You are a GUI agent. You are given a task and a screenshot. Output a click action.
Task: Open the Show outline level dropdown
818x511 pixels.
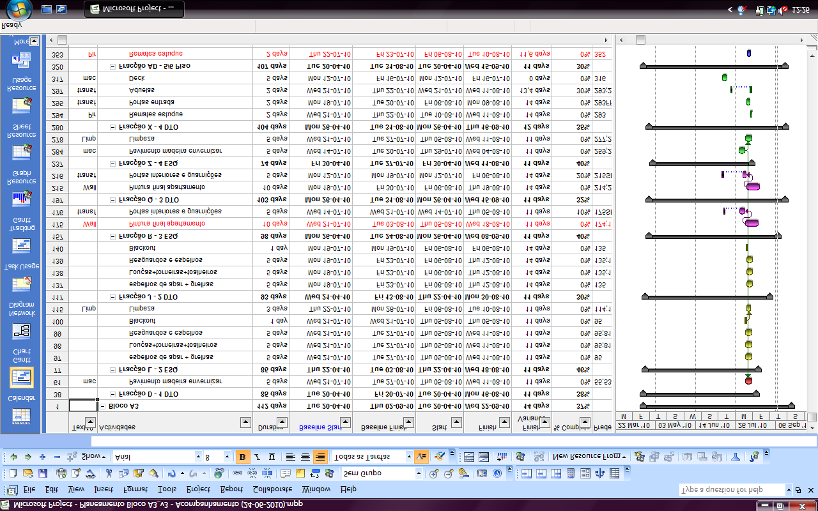[x=93, y=457]
